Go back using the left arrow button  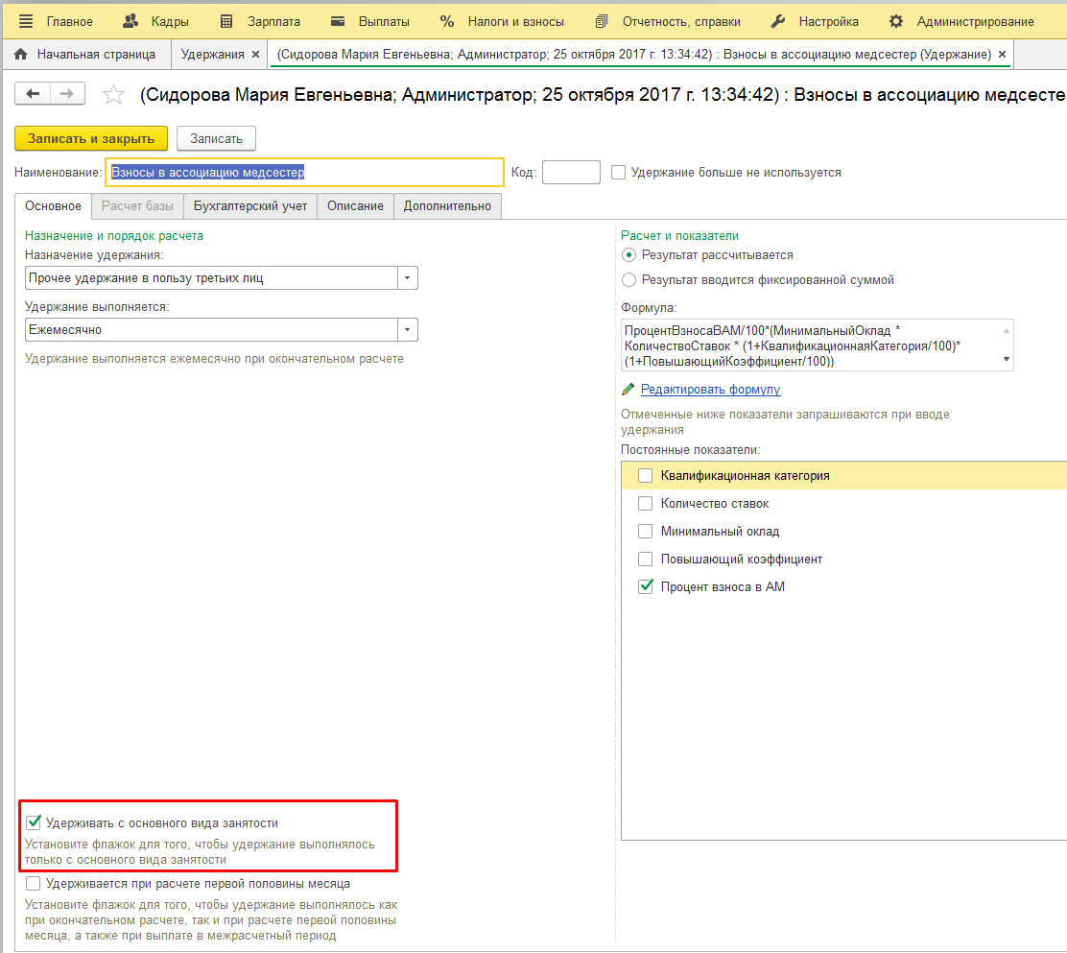[x=34, y=93]
